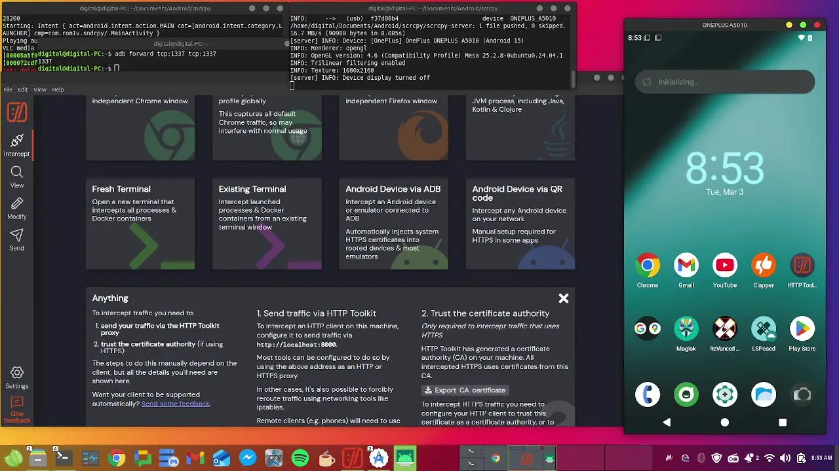Open HTTP Toolkit launcher in the taskbar

click(x=353, y=459)
